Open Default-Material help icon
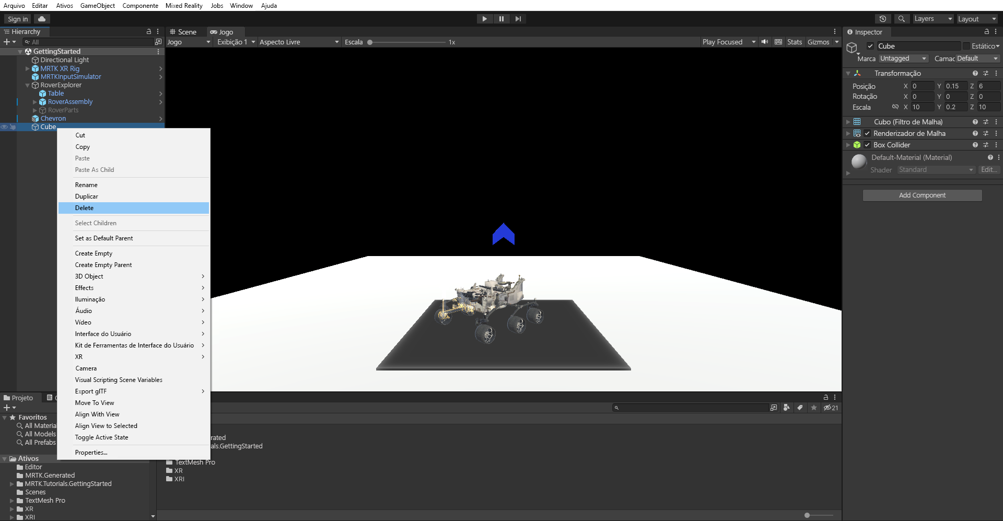Image resolution: width=1003 pixels, height=521 pixels. click(990, 157)
